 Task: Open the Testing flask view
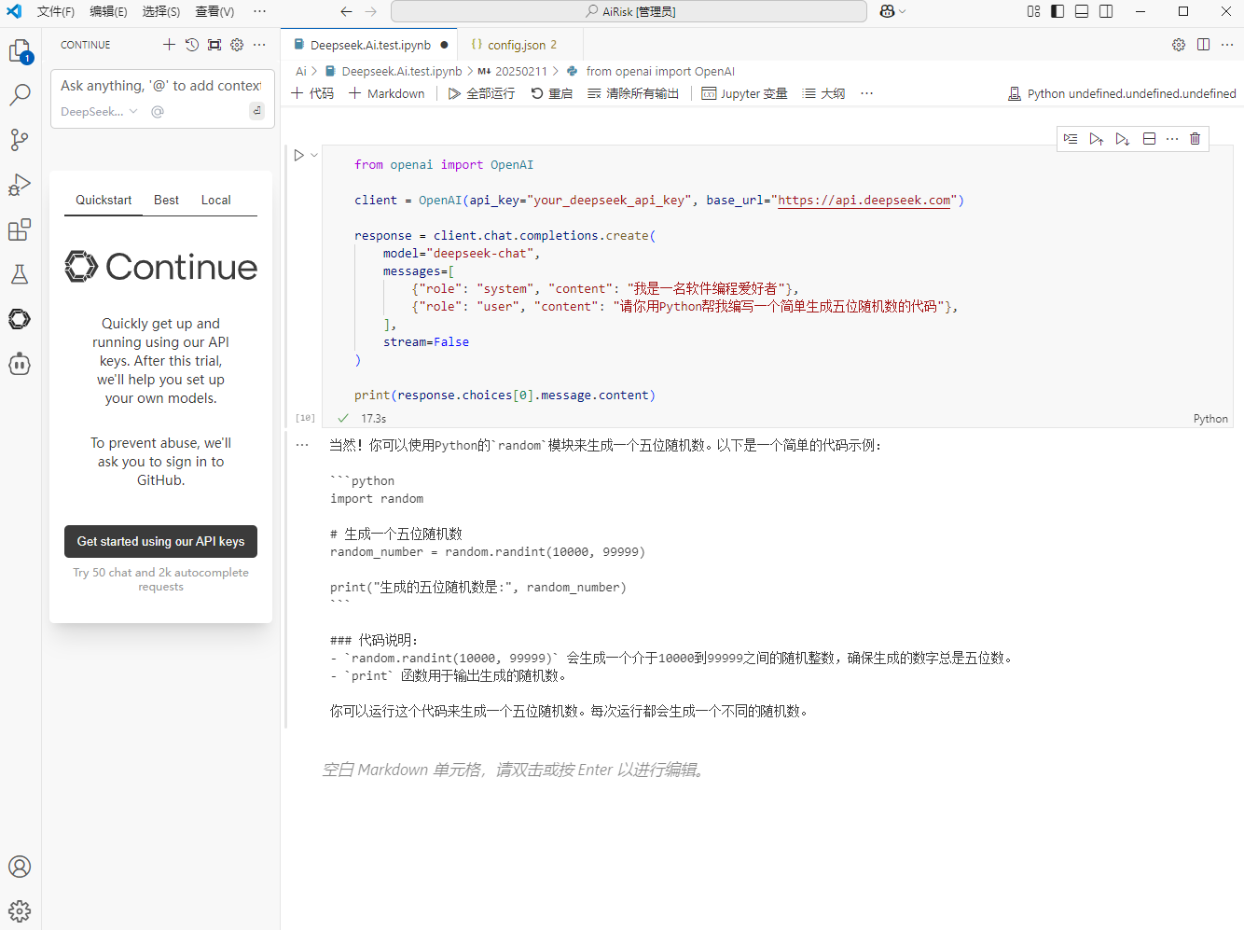click(20, 274)
